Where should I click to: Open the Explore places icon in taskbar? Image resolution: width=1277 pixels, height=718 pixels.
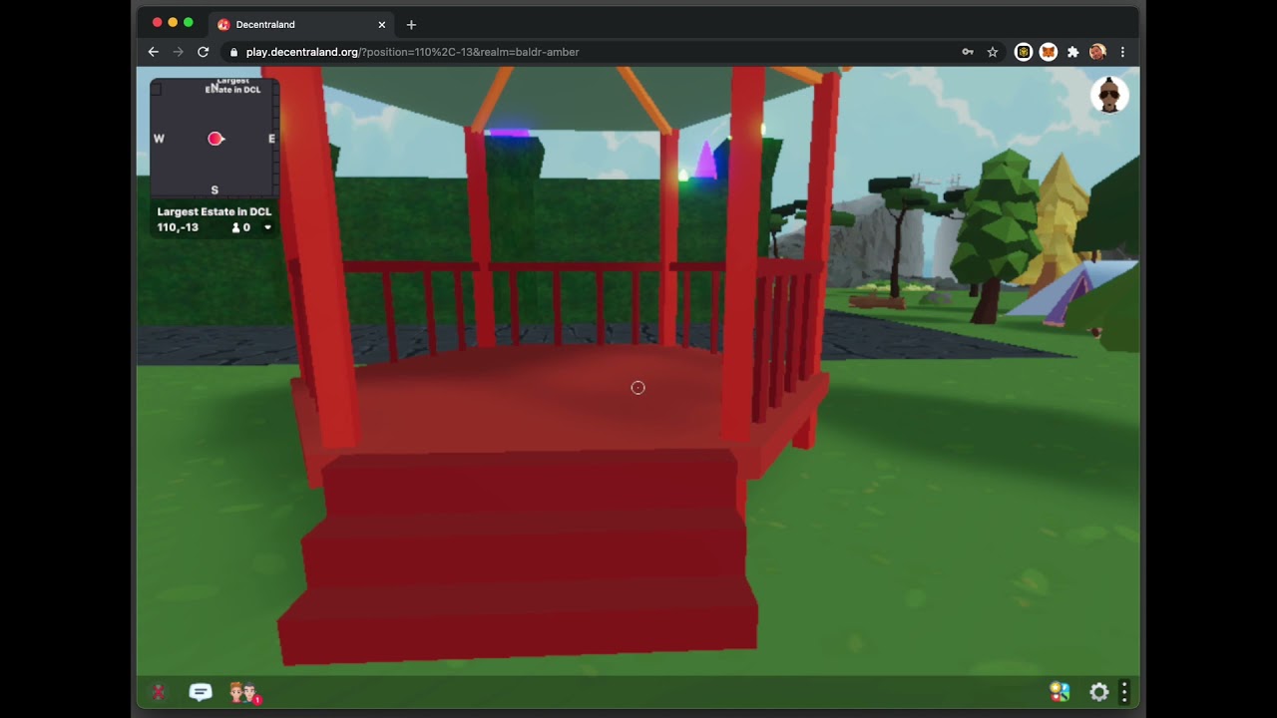pyautogui.click(x=1060, y=692)
